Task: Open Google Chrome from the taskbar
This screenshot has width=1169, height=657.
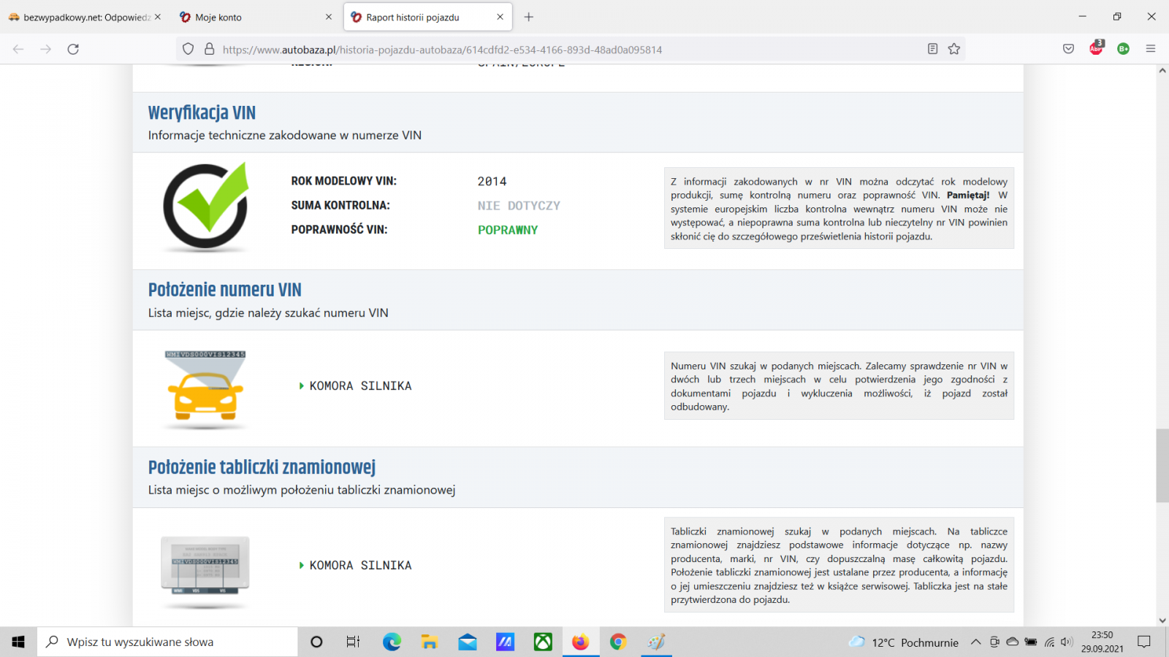Action: (618, 642)
